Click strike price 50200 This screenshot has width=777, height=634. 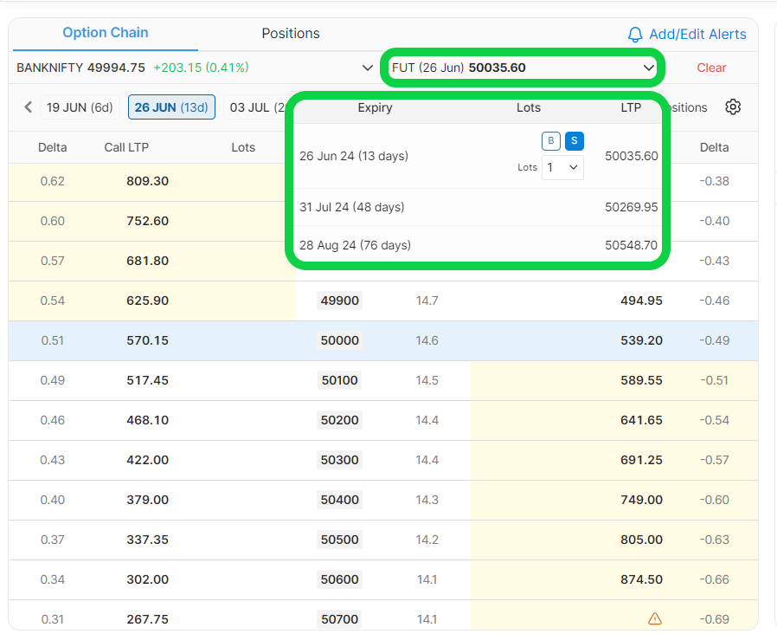pos(339,420)
